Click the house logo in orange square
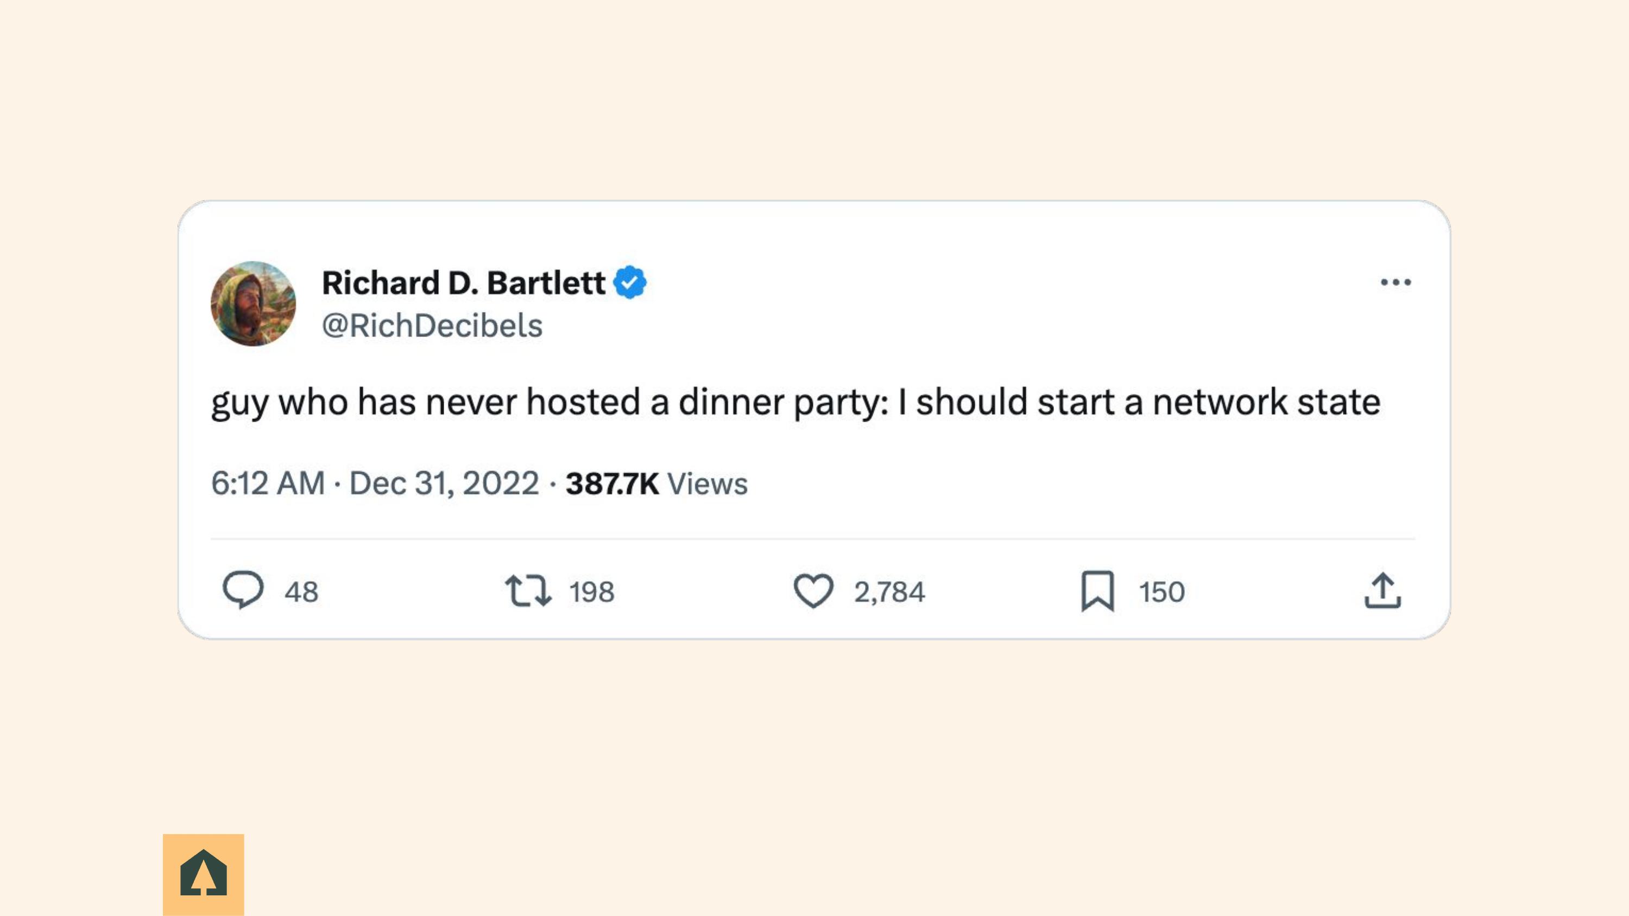This screenshot has width=1629, height=916. (x=204, y=874)
